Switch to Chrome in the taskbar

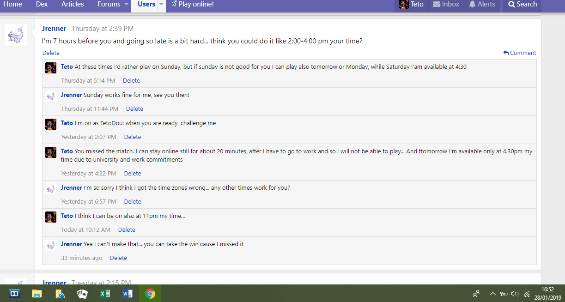[150, 294]
